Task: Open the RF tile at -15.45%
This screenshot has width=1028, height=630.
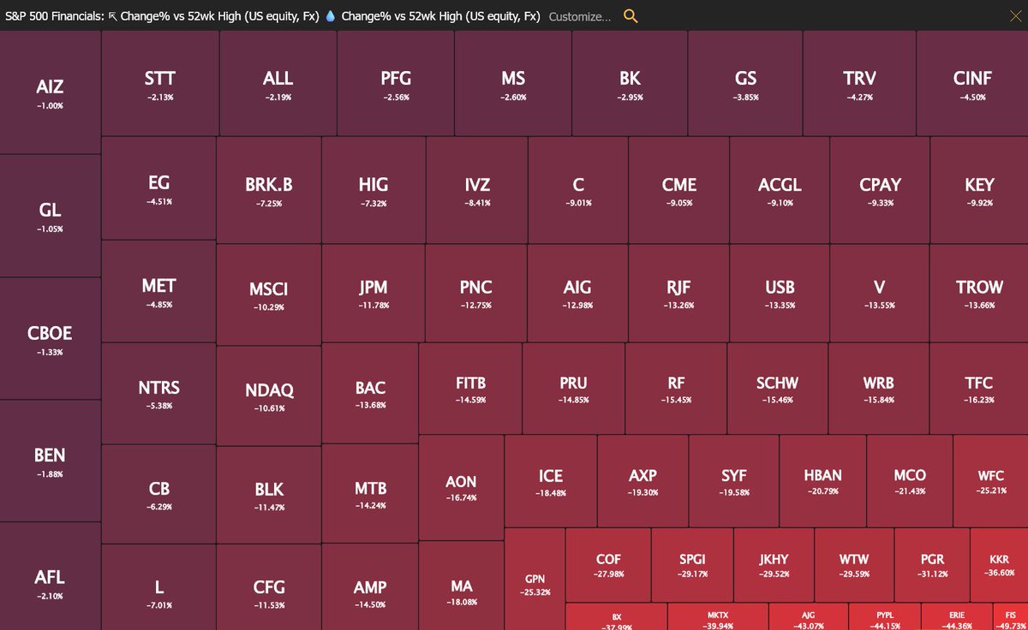Action: (x=676, y=389)
